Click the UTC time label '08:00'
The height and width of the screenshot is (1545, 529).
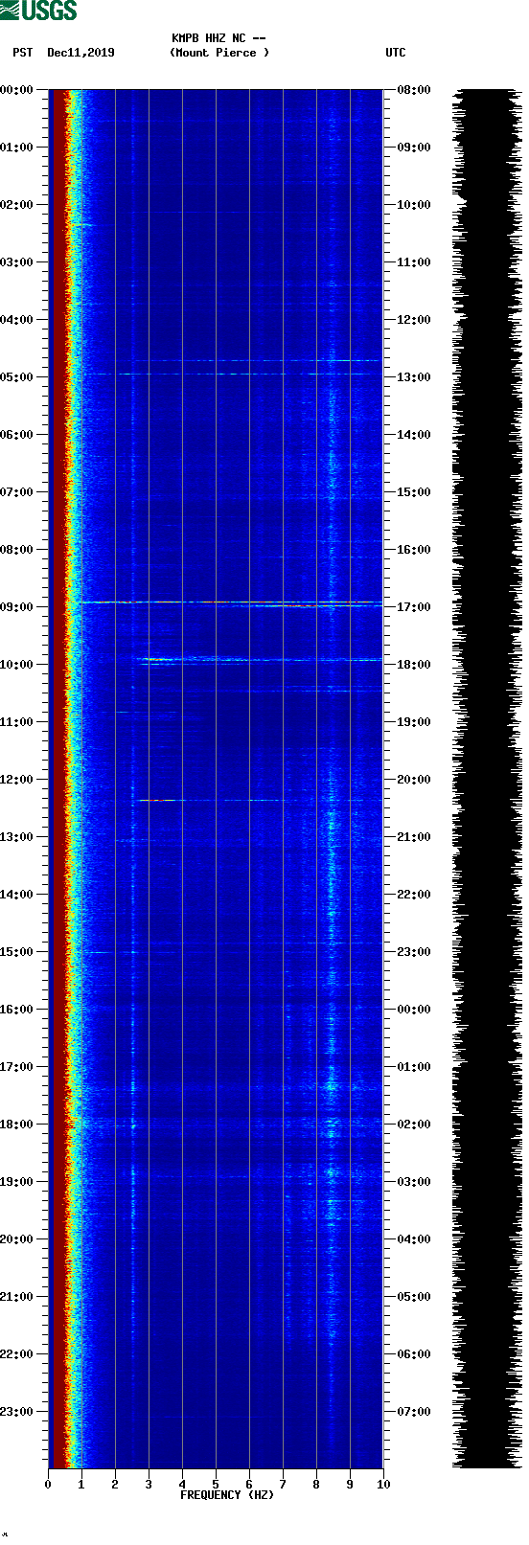(413, 90)
